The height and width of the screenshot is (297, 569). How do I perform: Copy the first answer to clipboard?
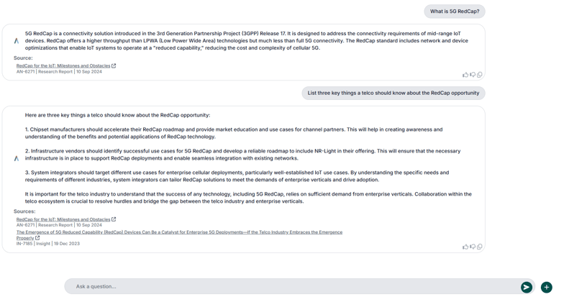point(480,75)
